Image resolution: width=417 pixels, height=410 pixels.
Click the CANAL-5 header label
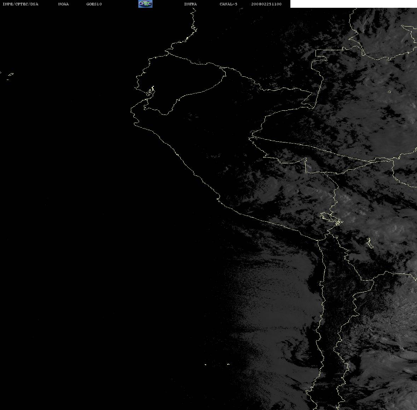pyautogui.click(x=228, y=4)
